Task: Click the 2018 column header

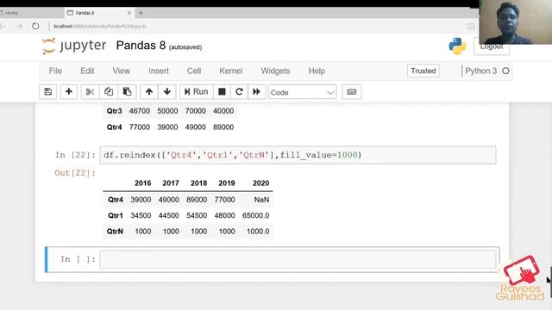Action: [198, 183]
